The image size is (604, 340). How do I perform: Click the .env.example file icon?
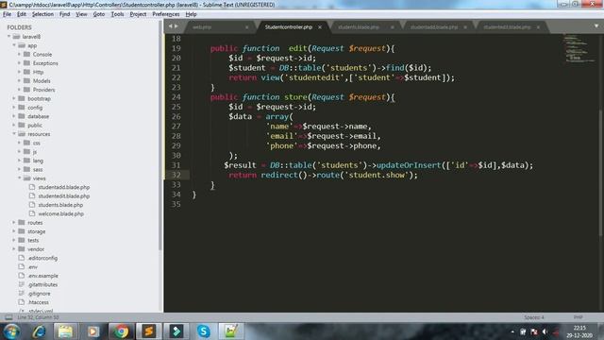(x=22, y=276)
